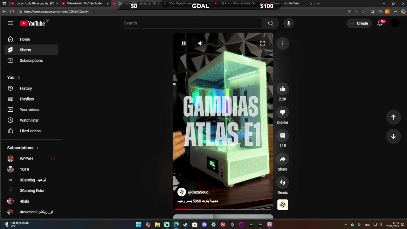Open the taskbar clock and date
The image size is (407, 229).
pyautogui.click(x=392, y=225)
